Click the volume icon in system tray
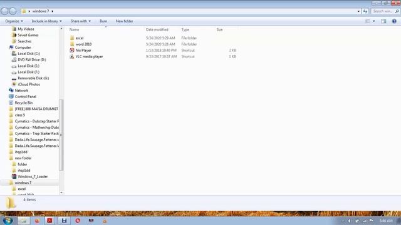The height and width of the screenshot is (225, 401). tap(350, 221)
